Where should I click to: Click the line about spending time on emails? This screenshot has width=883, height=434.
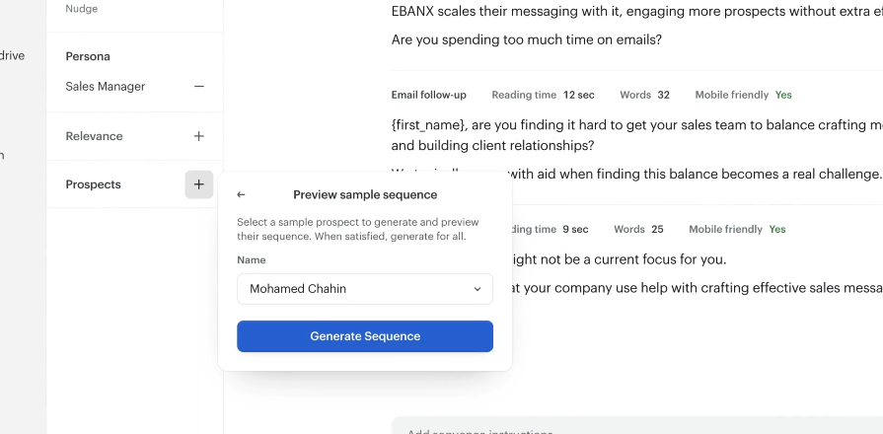[x=526, y=40]
